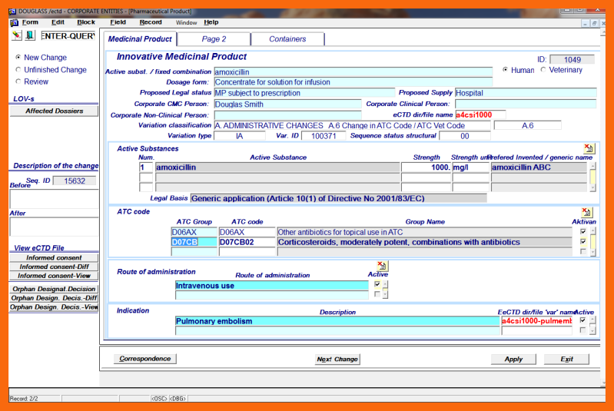Screen dimensions: 614x411
Task: Toggle Active checkbox for Intravenous use
Action: [x=377, y=284]
